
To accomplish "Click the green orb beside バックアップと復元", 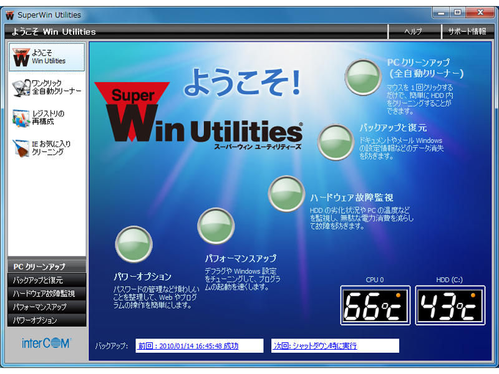I will tap(336, 142).
